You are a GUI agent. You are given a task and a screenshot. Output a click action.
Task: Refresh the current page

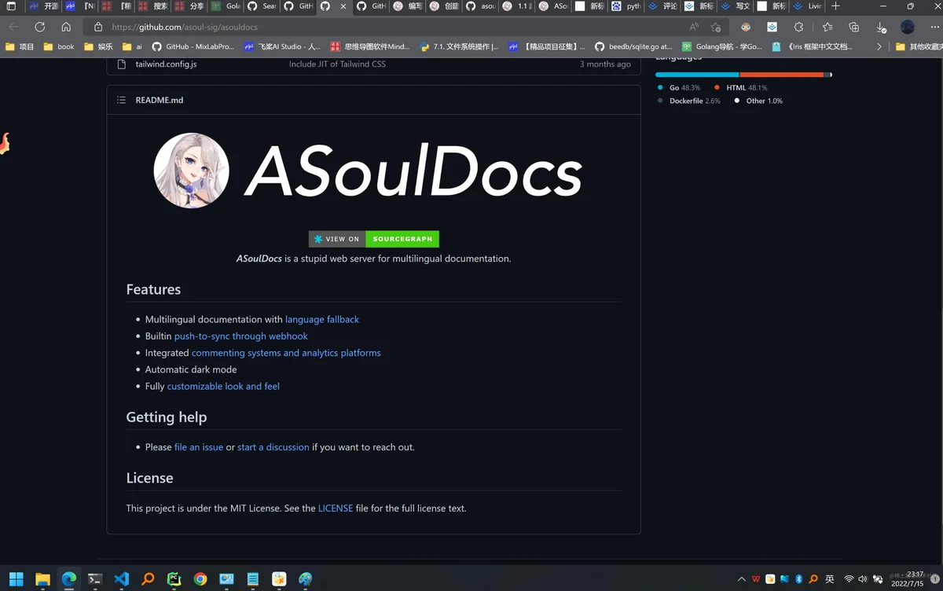point(40,27)
